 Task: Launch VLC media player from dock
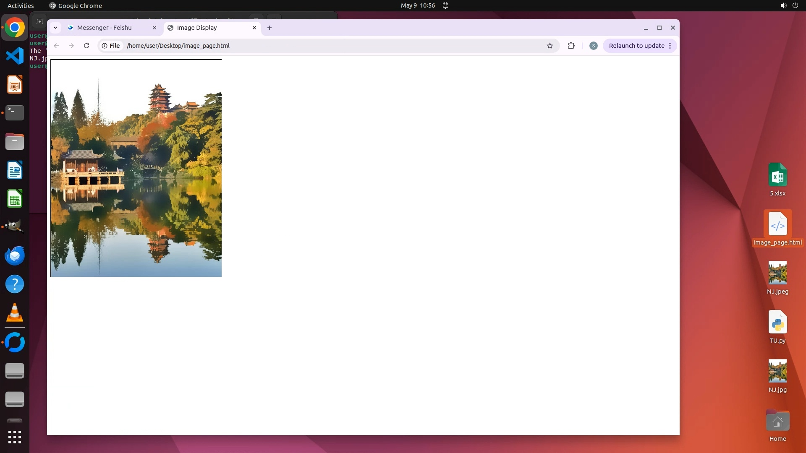click(15, 313)
